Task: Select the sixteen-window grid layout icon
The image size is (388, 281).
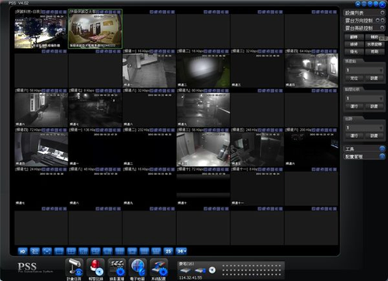Action: coord(144,251)
